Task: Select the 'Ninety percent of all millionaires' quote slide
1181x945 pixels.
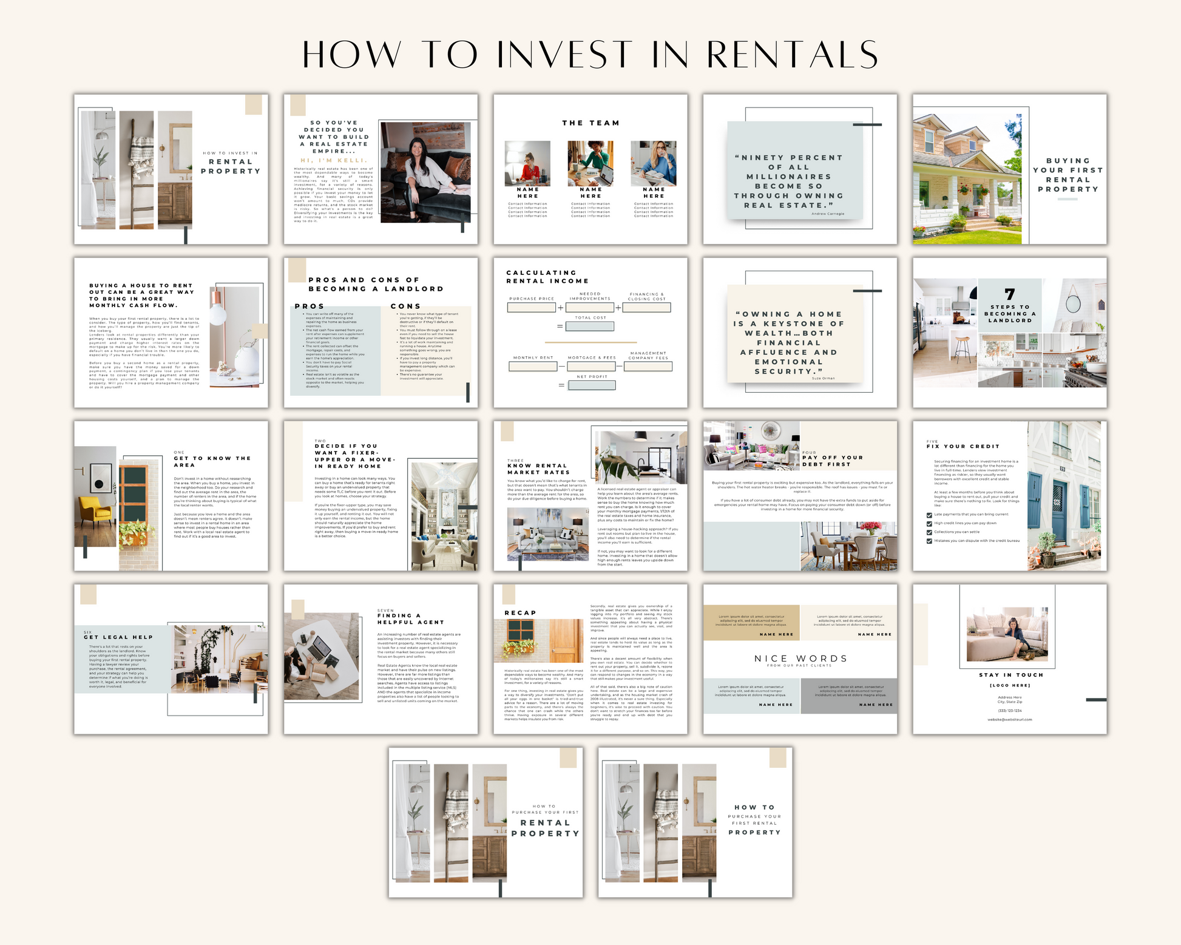Action: coord(799,169)
